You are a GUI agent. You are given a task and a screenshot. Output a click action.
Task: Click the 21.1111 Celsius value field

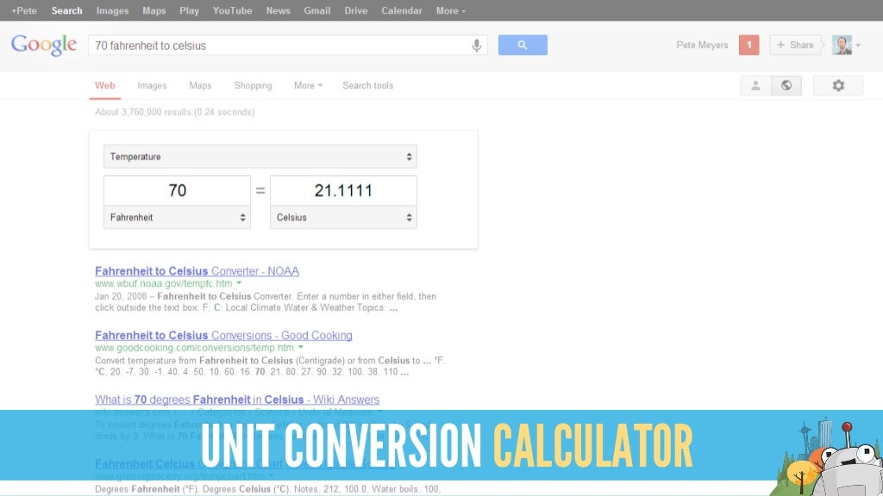click(343, 190)
